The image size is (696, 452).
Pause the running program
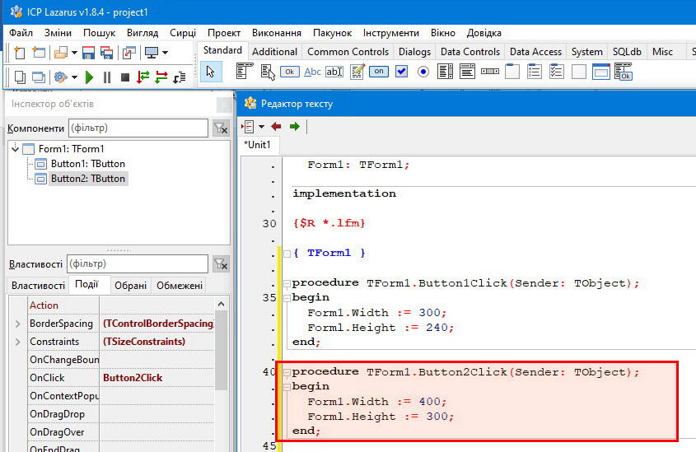point(107,77)
